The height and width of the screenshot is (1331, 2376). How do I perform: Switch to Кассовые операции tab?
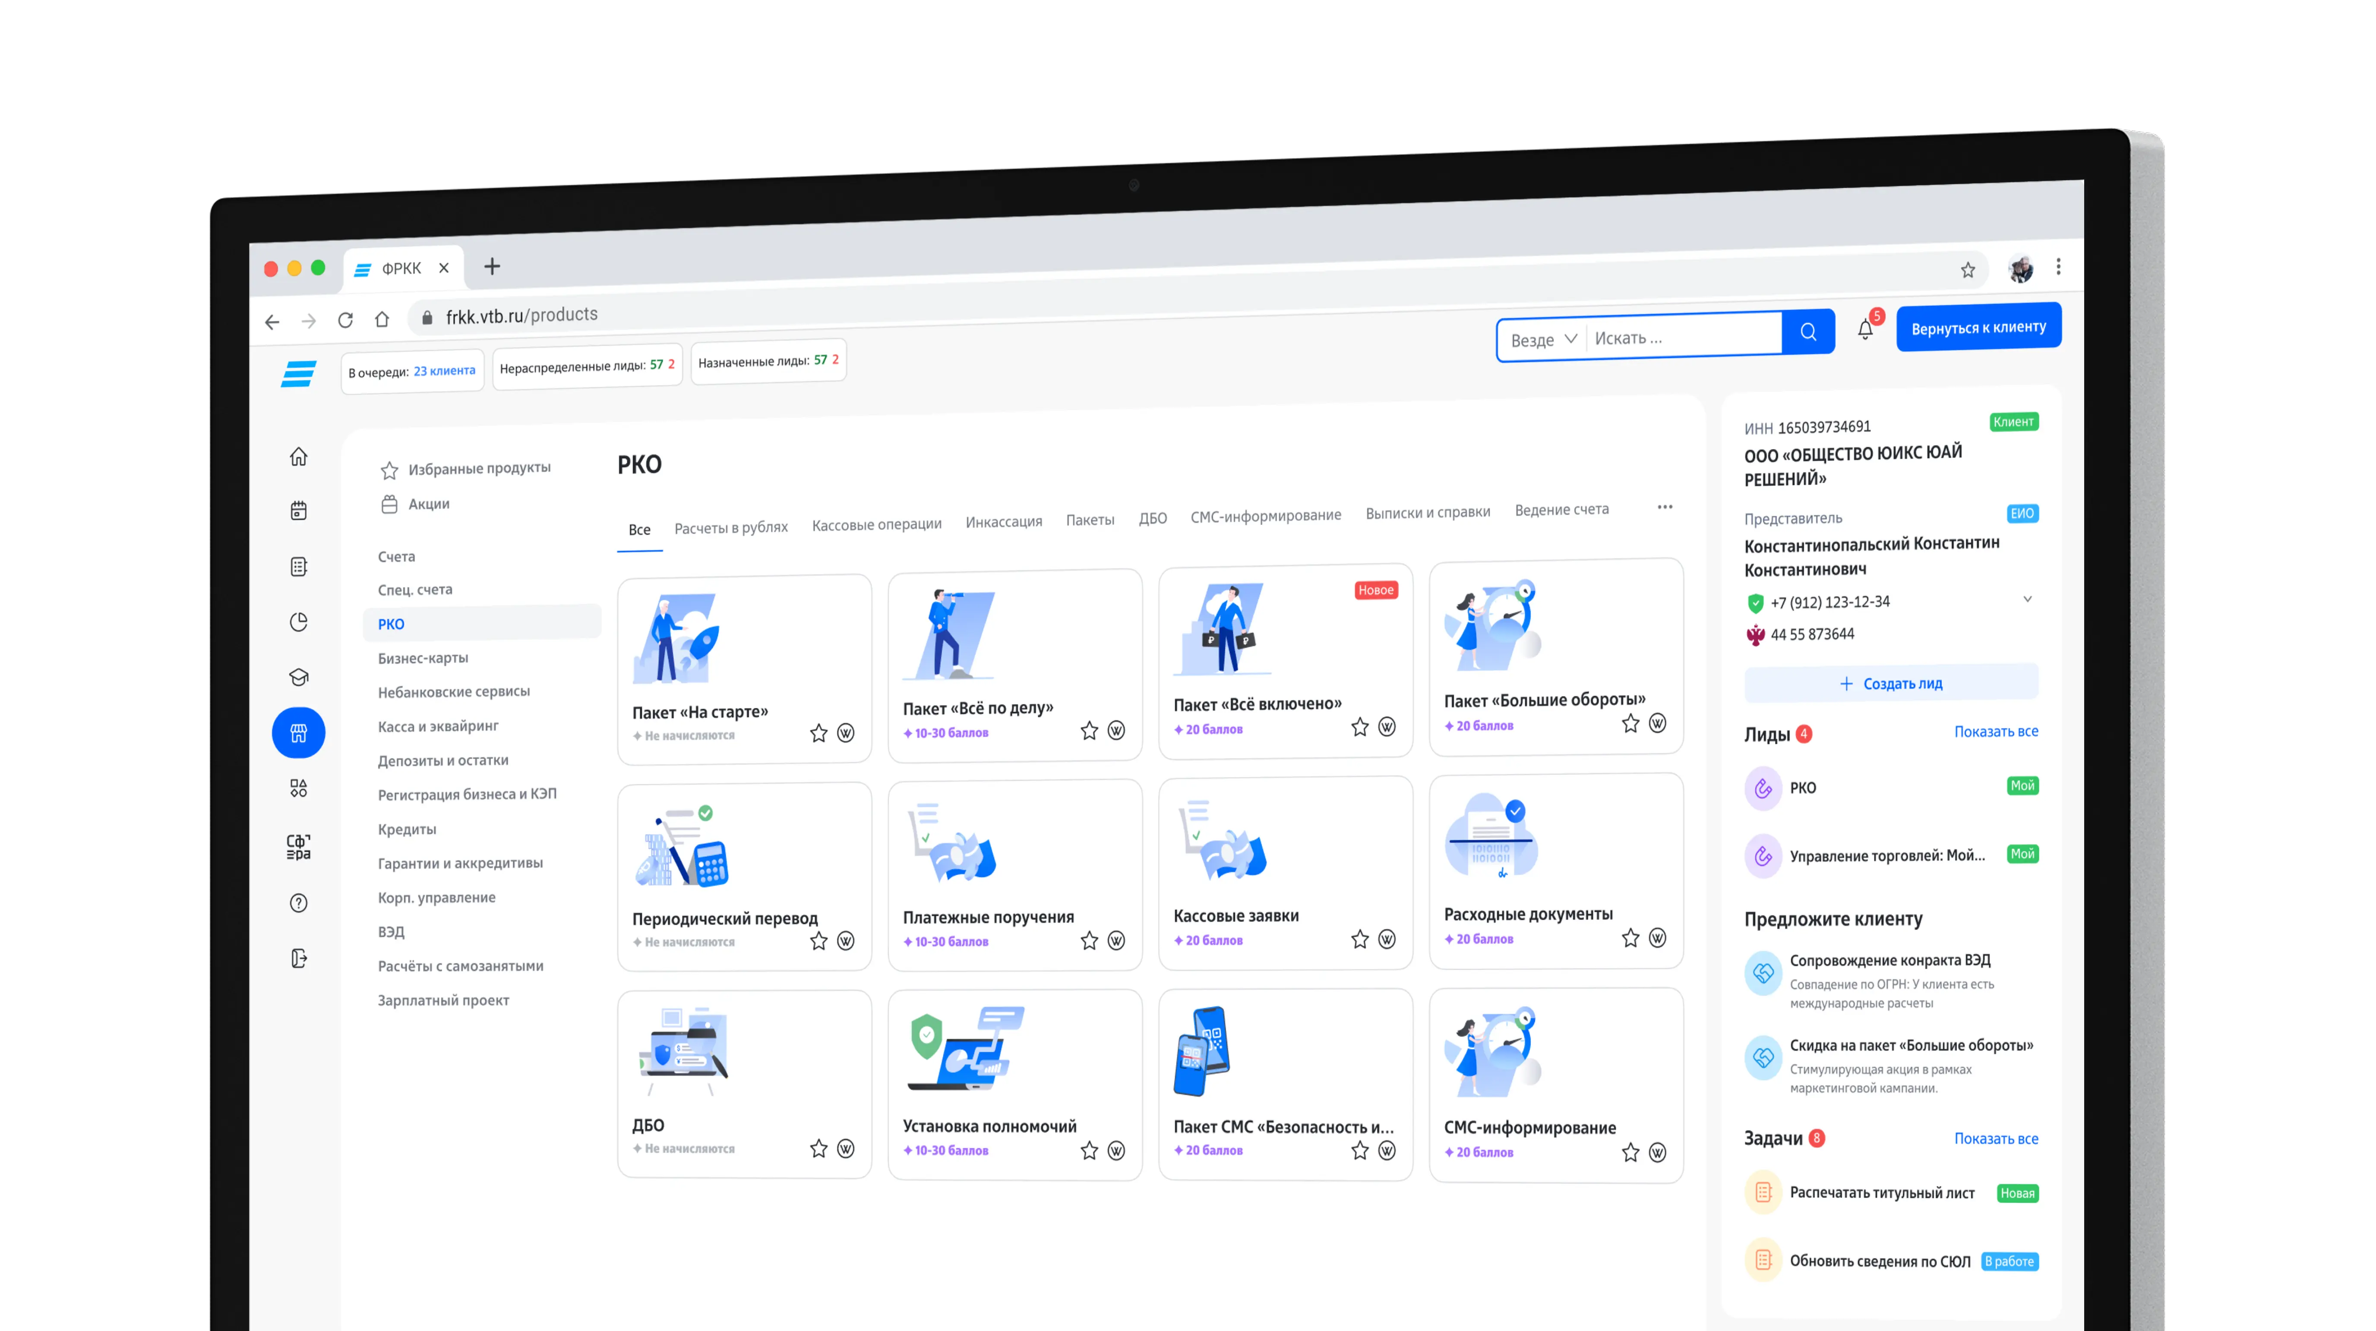point(876,524)
